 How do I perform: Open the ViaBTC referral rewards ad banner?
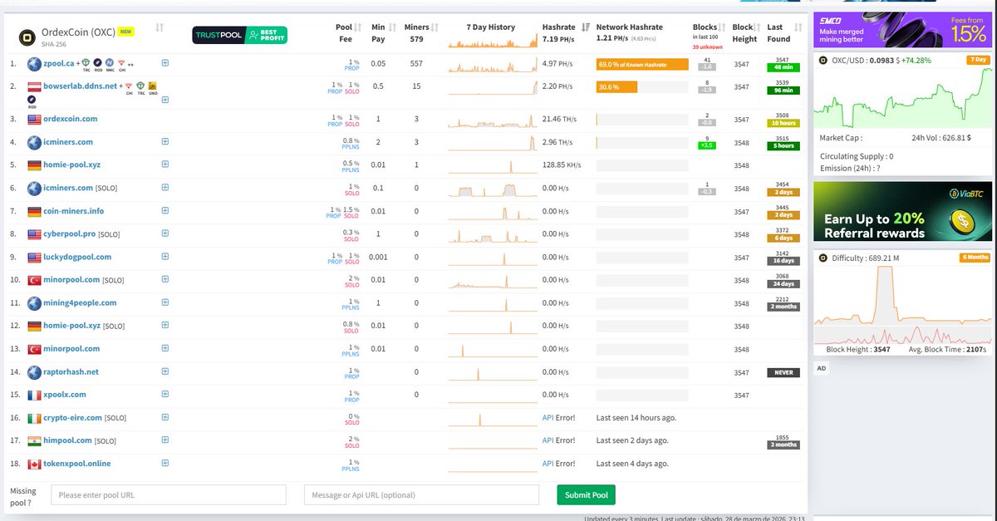pyautogui.click(x=902, y=212)
